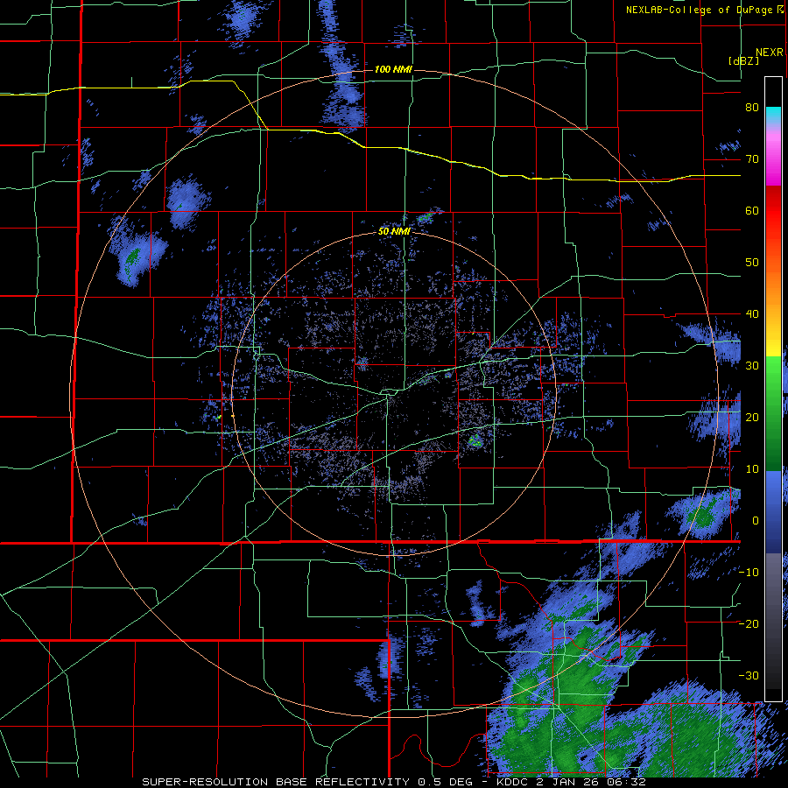Click the -10 dBZ scale value
Image resolution: width=788 pixels, height=788 pixels.
[x=749, y=573]
